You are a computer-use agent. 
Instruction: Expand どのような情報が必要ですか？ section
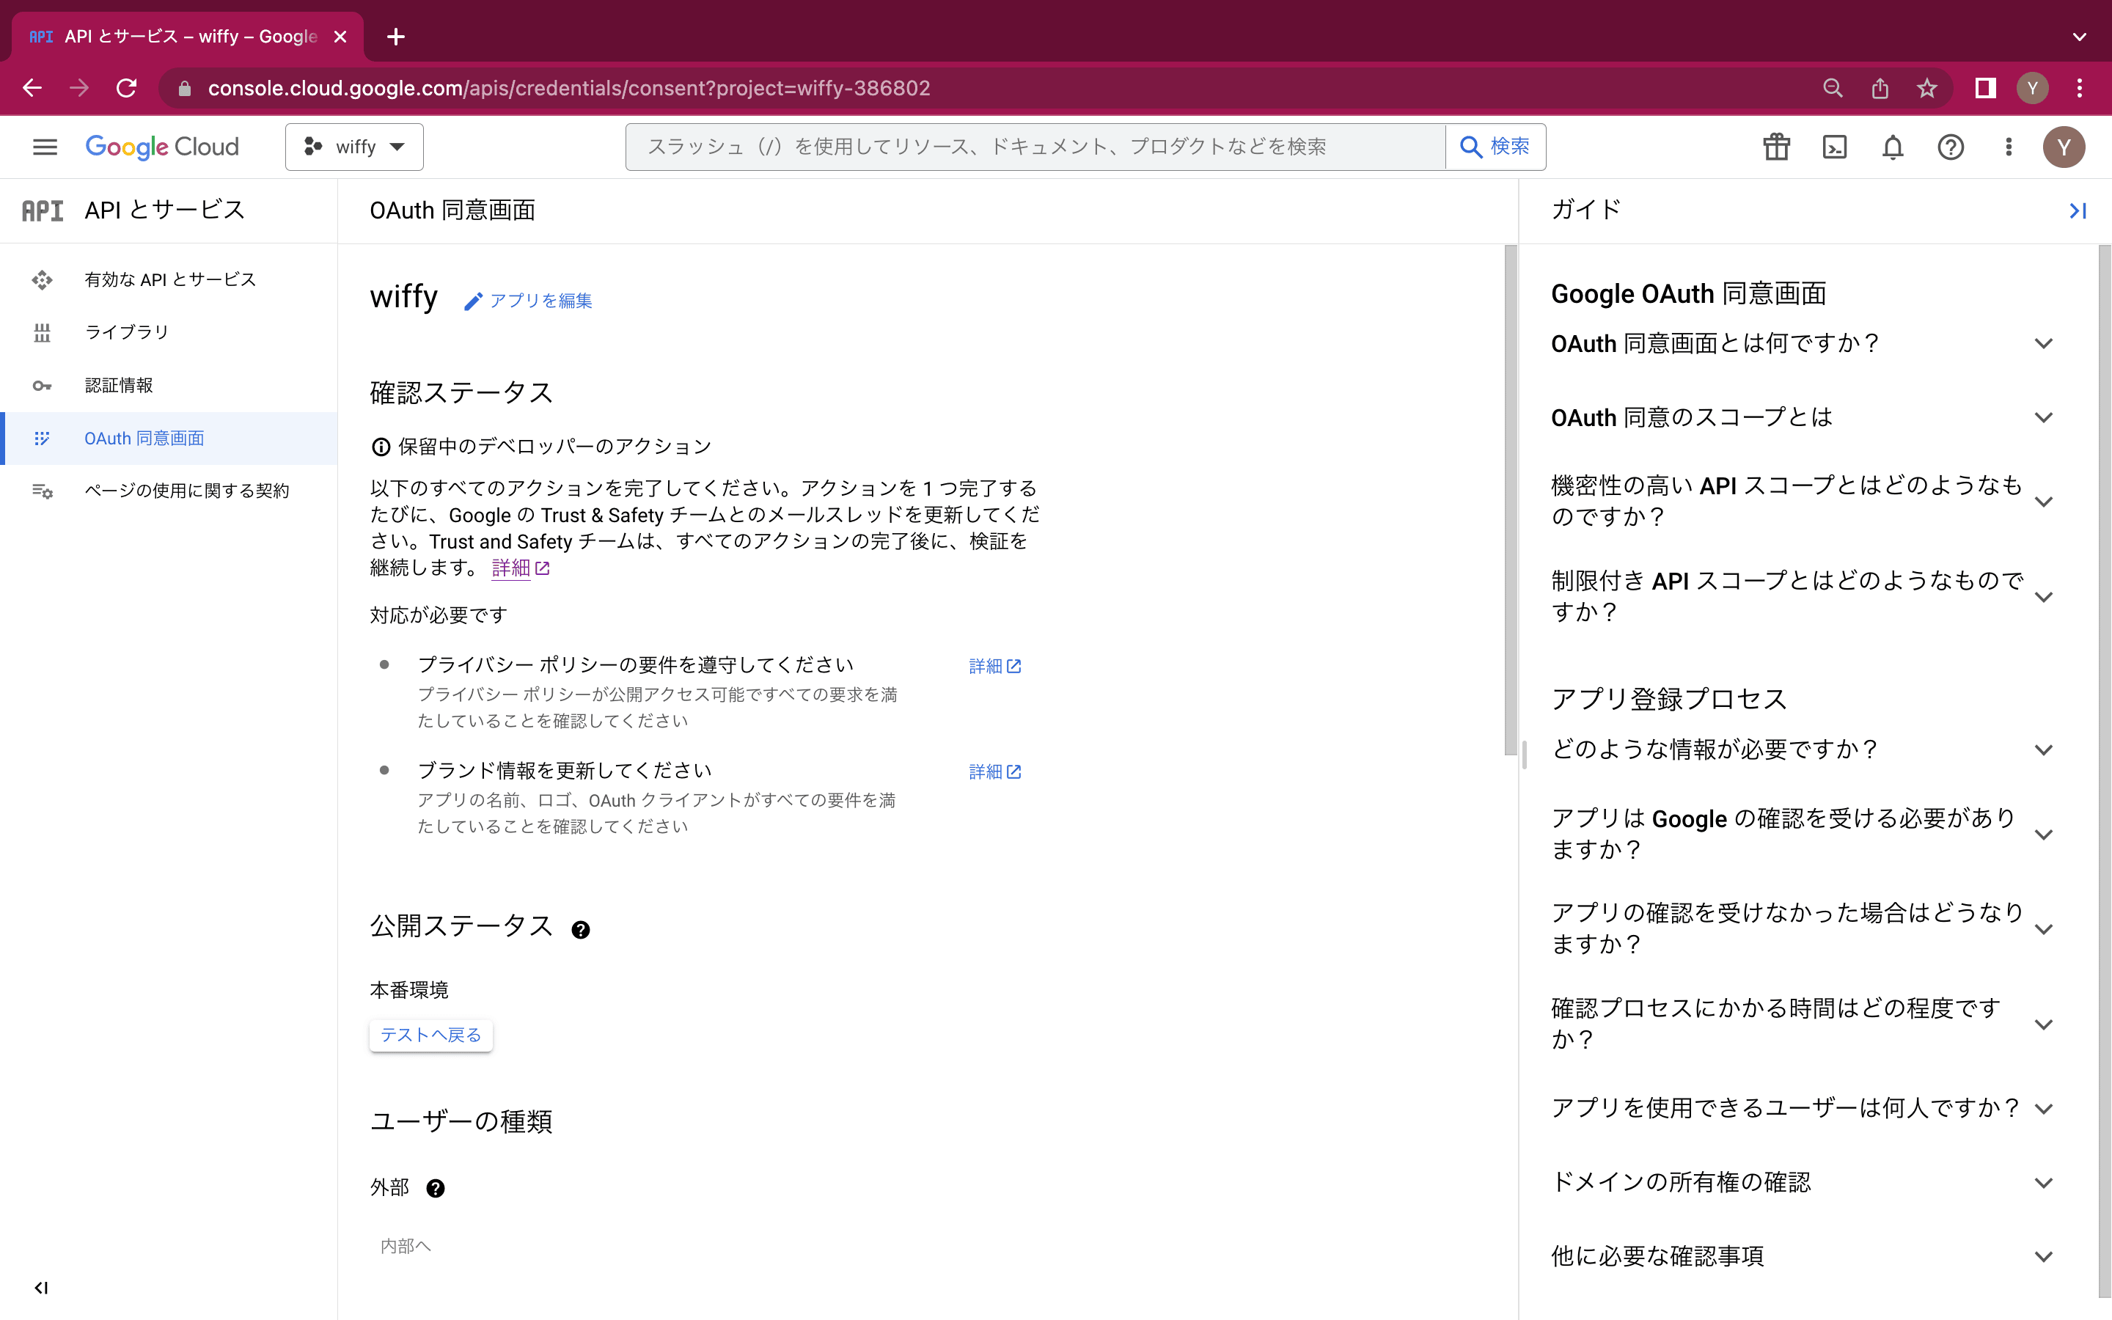[x=1803, y=750]
